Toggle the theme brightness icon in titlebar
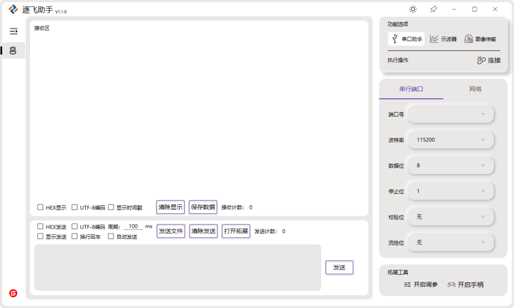 coord(412,9)
